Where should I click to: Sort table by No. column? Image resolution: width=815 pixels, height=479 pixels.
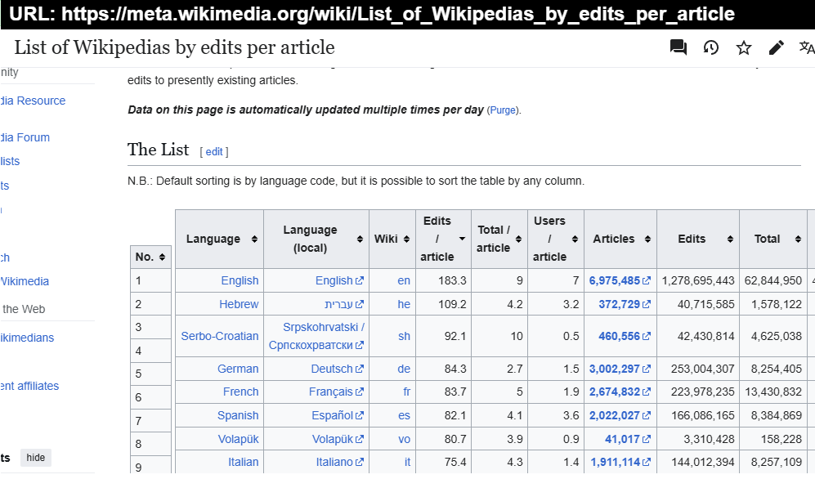pos(150,257)
